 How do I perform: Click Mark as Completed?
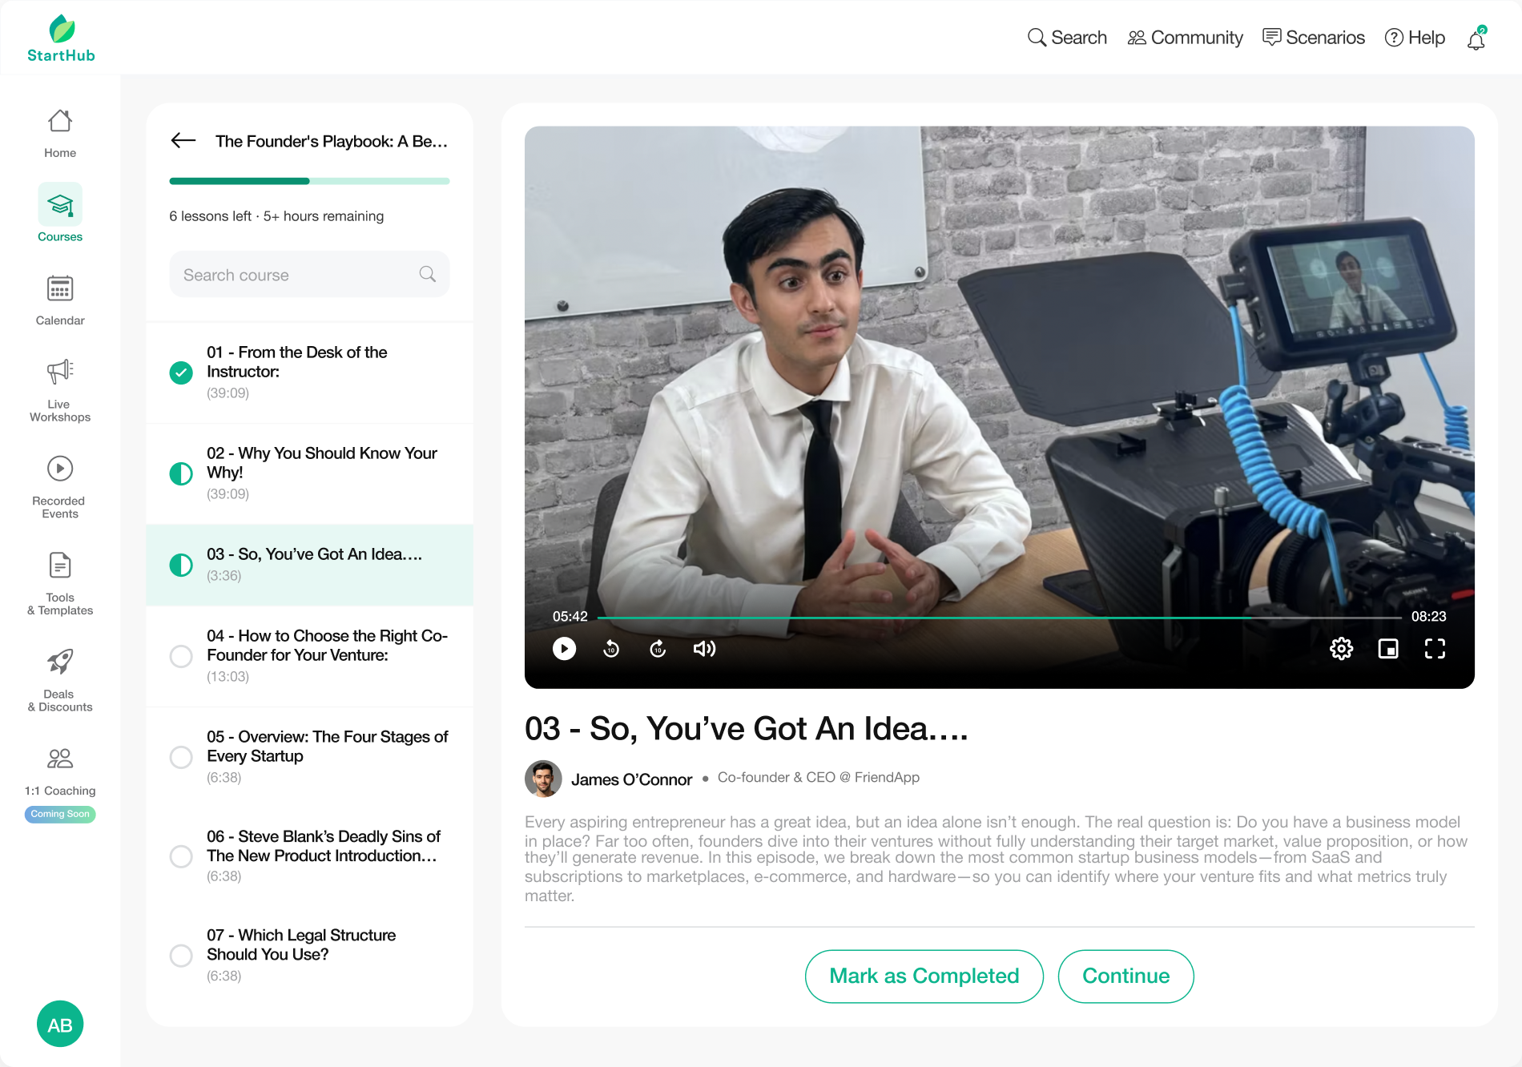click(924, 976)
